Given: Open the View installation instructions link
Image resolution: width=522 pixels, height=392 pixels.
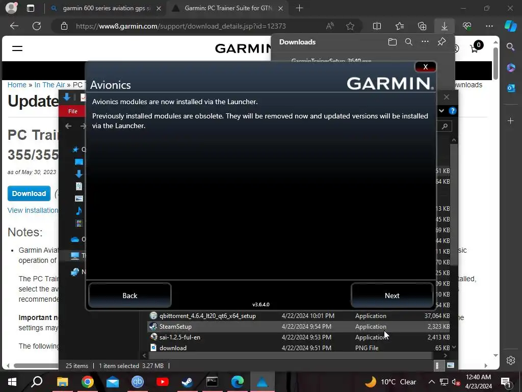Looking at the screenshot, I should pos(33,210).
